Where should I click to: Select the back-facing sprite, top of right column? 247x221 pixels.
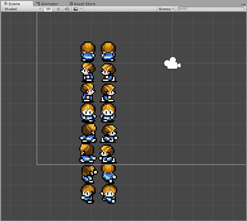pos(108,51)
